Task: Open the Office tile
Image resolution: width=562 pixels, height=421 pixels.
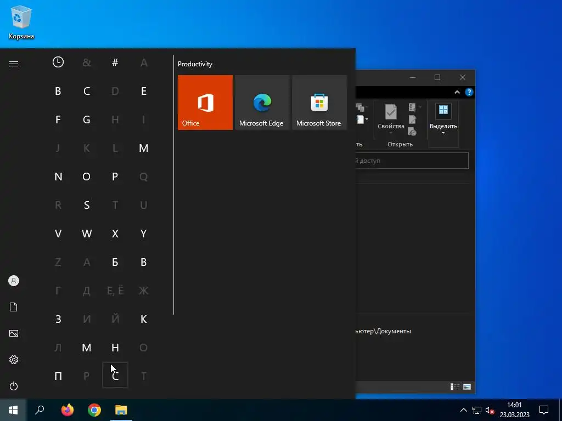Action: [x=205, y=103]
